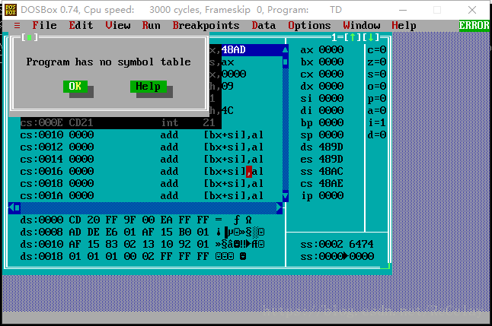
Task: Select the cs:0016 add instruction line
Action: pyautogui.click(x=142, y=171)
